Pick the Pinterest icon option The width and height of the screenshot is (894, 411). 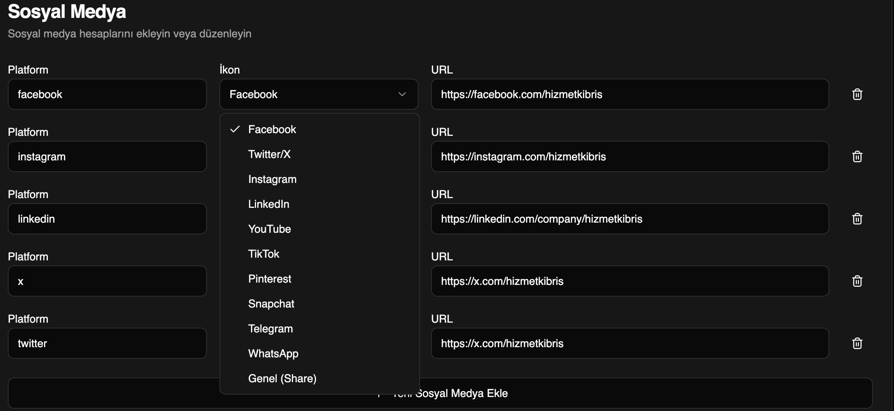(320, 279)
